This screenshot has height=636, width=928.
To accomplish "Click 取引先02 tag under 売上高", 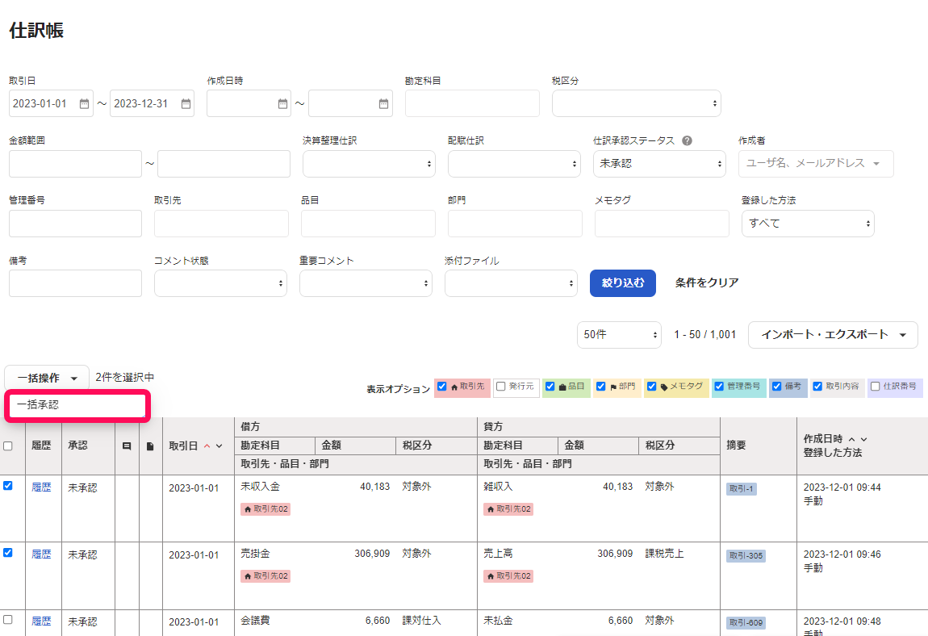I will pos(508,576).
